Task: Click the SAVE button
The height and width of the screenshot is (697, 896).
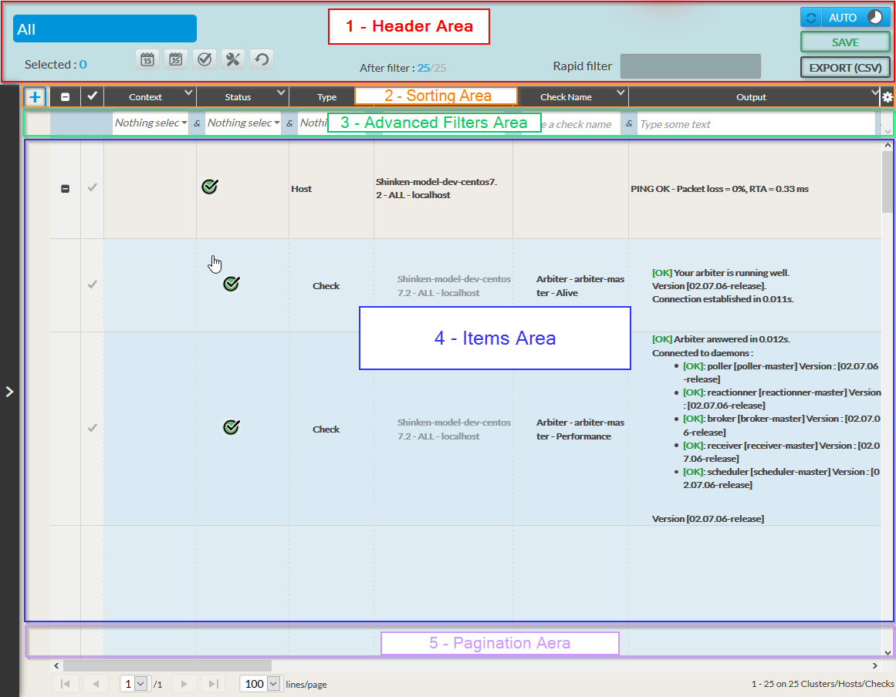Action: 845,42
